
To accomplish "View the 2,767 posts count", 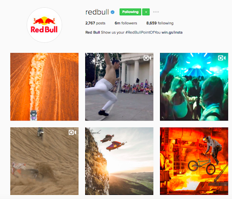I will coord(95,23).
